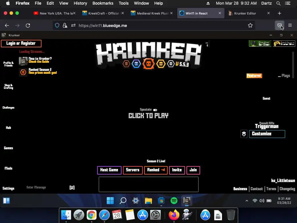Open the Customize button
Viewport: 297px width, 223px height.
click(267, 134)
